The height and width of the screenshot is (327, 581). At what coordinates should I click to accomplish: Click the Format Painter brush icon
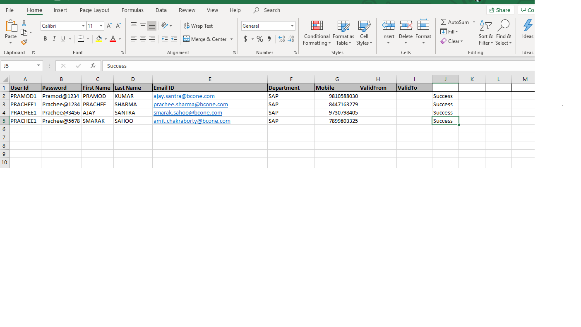coord(24,42)
